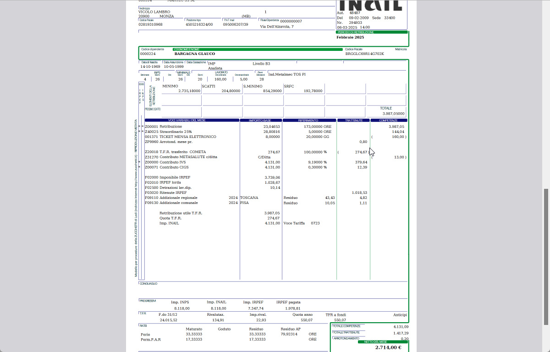This screenshot has height=352, width=550.
Task: Click row F09110 Addizionale regionale
Action: point(275,198)
